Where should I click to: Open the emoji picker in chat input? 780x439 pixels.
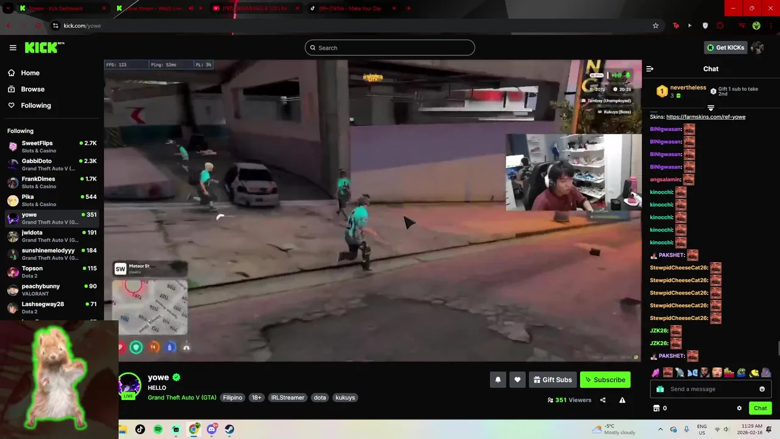tap(762, 389)
